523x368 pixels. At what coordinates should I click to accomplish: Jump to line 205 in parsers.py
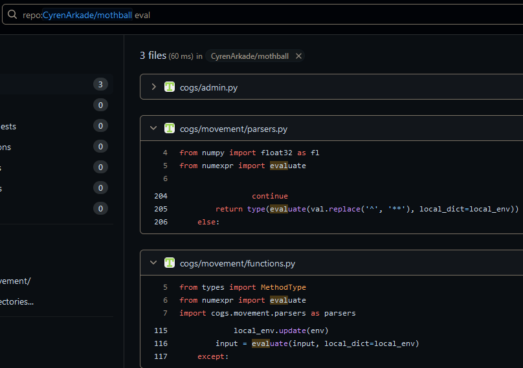pos(161,209)
